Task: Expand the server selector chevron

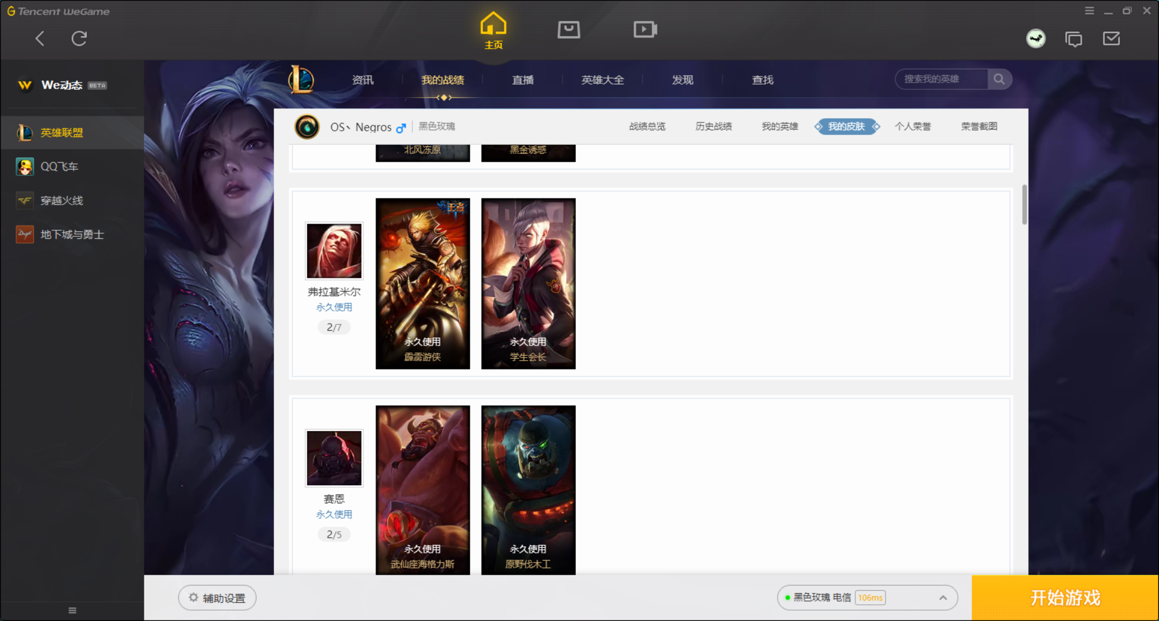Action: click(x=943, y=597)
